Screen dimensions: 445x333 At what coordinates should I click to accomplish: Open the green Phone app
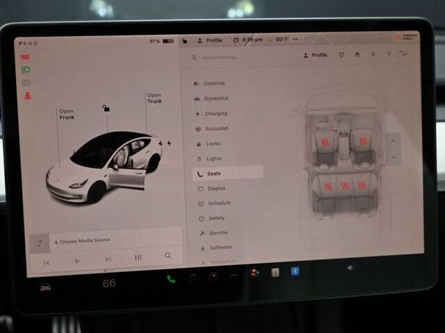(171, 279)
